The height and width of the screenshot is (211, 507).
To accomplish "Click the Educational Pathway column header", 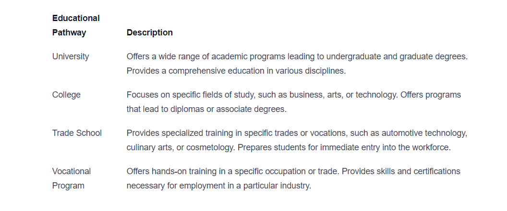I will [76, 25].
